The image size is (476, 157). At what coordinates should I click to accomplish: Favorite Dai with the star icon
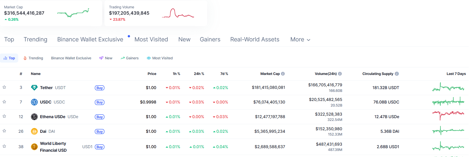pos(4,131)
